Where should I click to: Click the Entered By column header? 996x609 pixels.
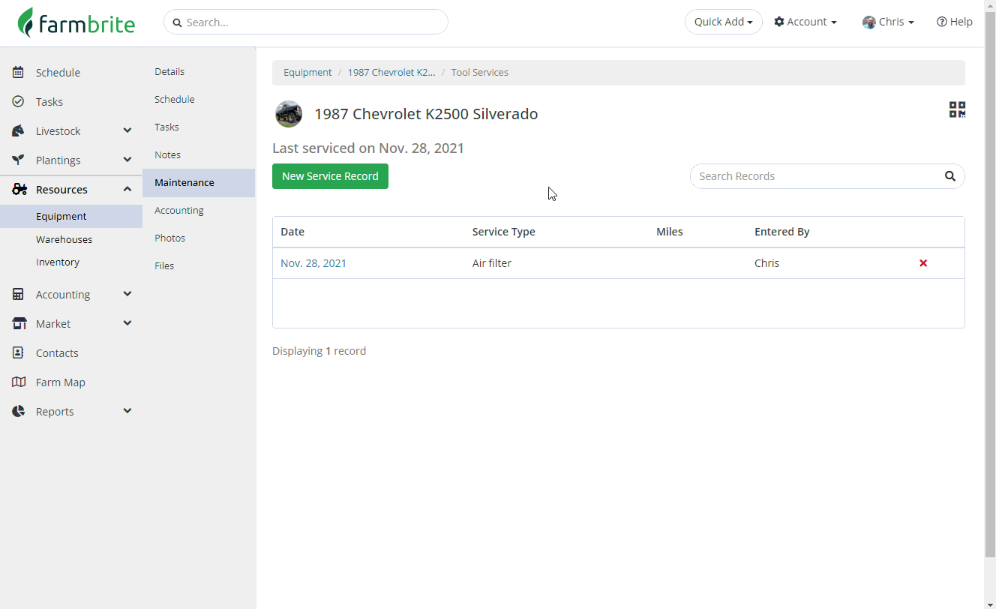782,232
